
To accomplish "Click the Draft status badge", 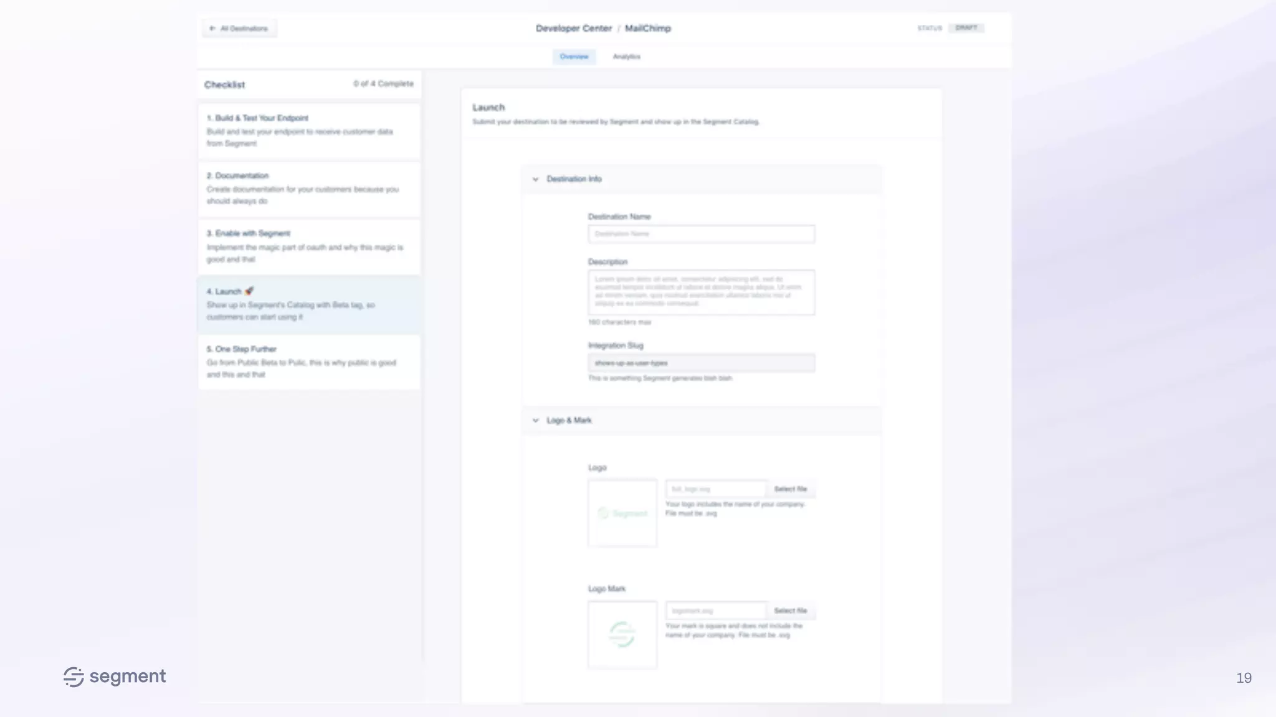I will click(966, 28).
